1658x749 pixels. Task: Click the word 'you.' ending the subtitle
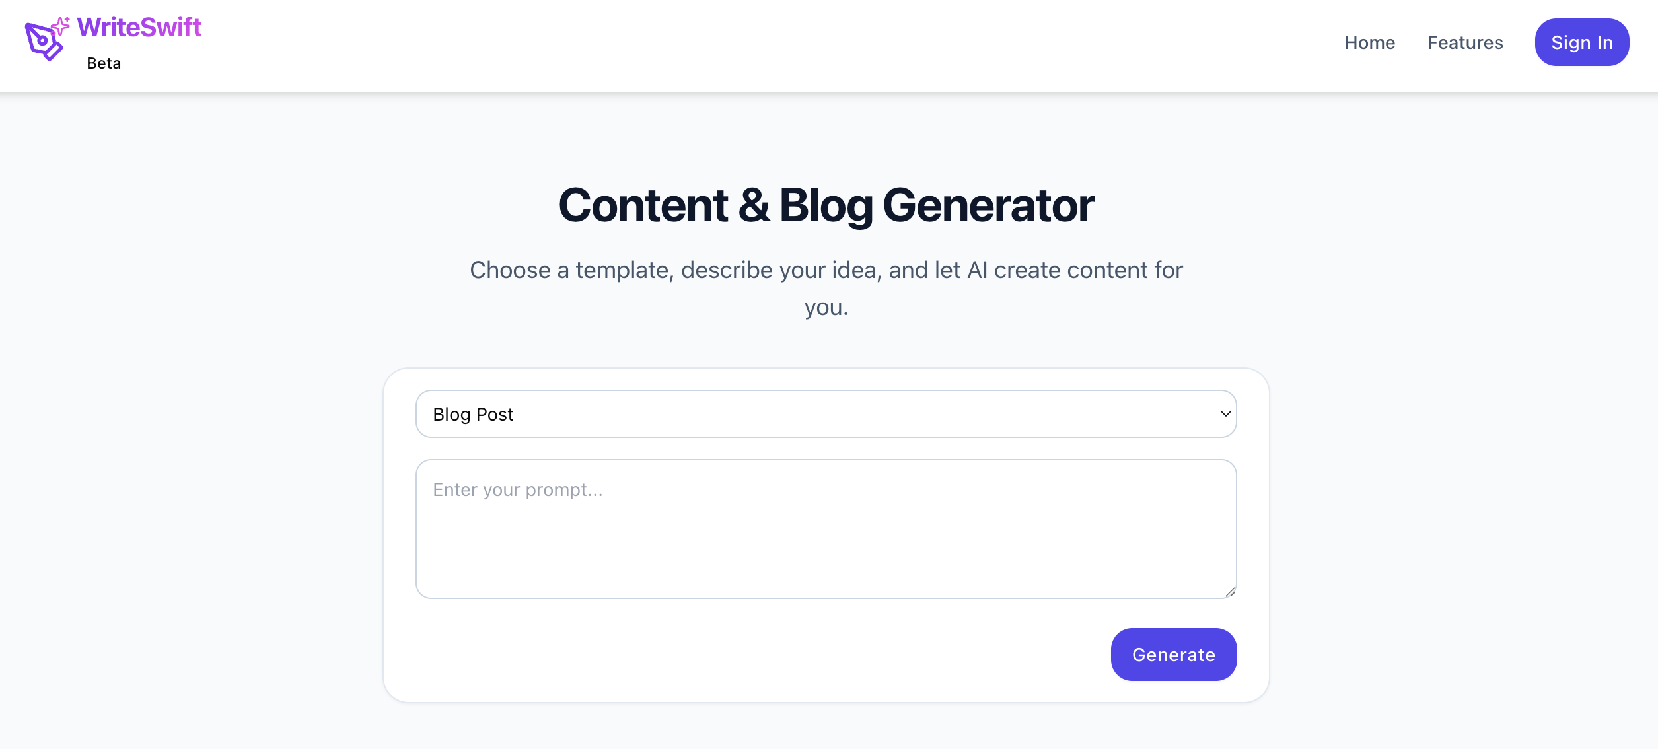click(x=826, y=308)
